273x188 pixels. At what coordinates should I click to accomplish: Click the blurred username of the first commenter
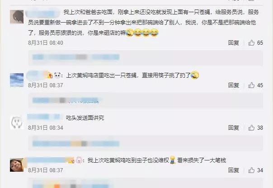point(42,13)
